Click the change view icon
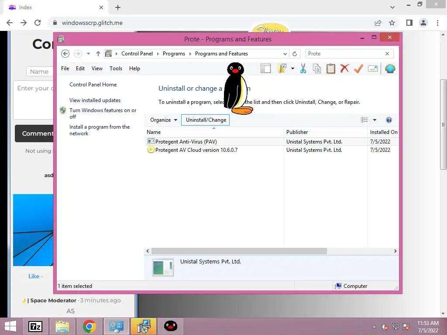Viewport: 447px width, 335px height. click(364, 120)
